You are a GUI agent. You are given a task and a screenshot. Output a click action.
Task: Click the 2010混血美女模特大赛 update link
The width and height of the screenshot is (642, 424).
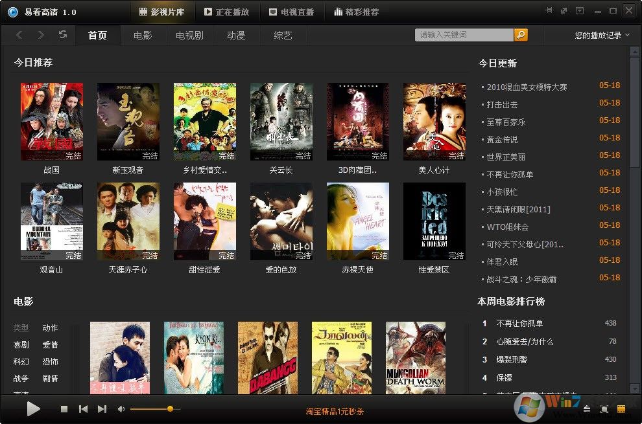coord(527,87)
